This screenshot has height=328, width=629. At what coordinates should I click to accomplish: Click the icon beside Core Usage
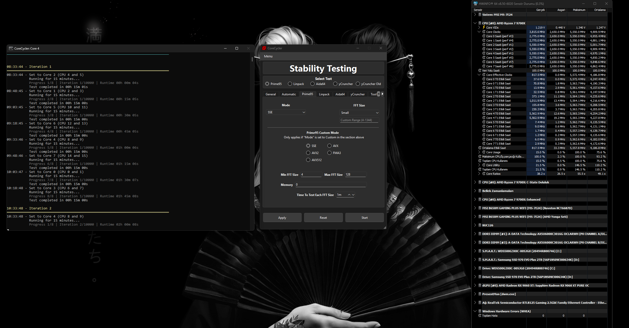[x=484, y=152]
